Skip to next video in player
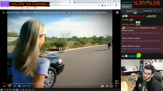163x91 pixels. click(15, 86)
